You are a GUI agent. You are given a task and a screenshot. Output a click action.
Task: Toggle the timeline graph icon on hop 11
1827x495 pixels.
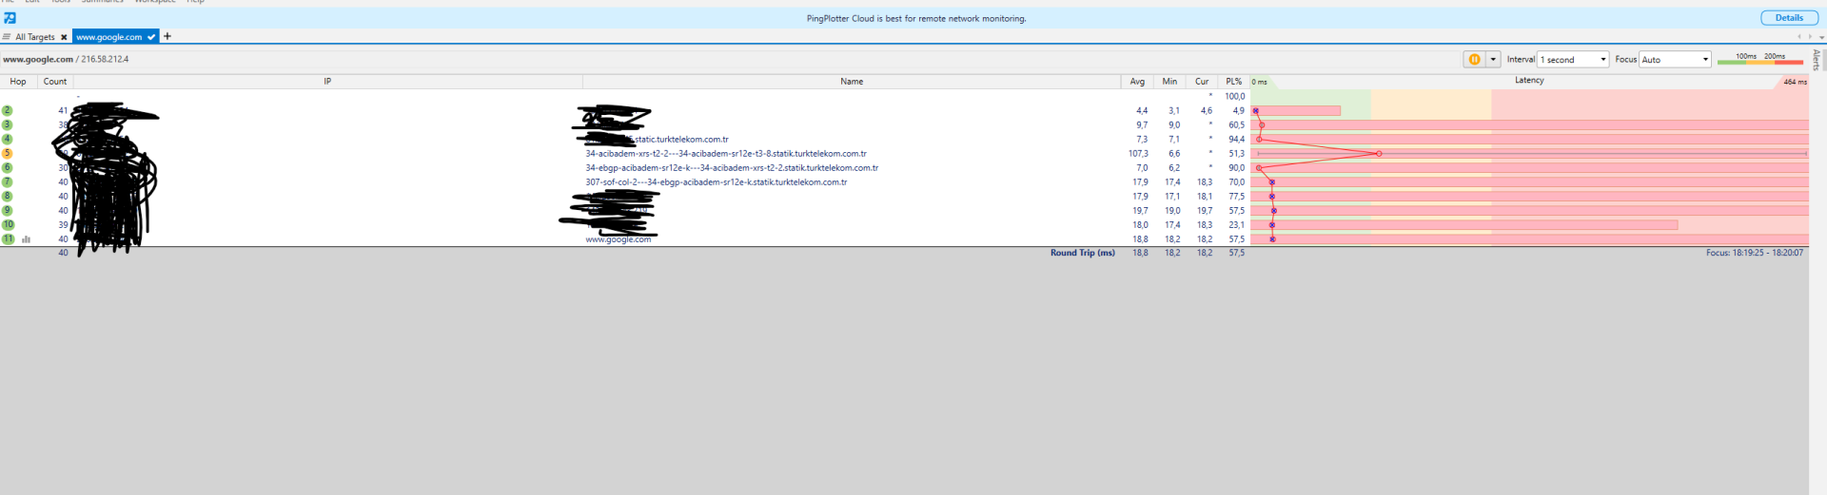[27, 239]
